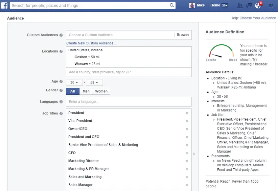Open friend requests from the navbar
The width and height of the screenshot is (278, 191).
coord(240,6)
